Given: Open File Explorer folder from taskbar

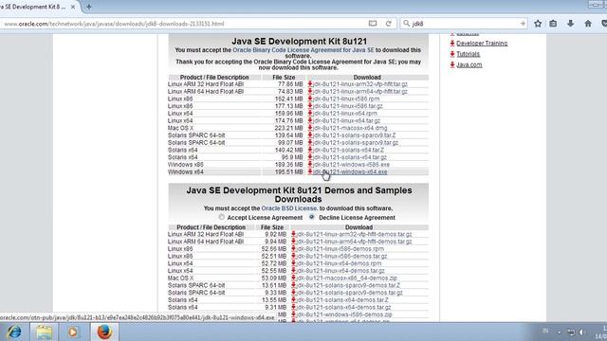Looking at the screenshot, I should click(44, 332).
